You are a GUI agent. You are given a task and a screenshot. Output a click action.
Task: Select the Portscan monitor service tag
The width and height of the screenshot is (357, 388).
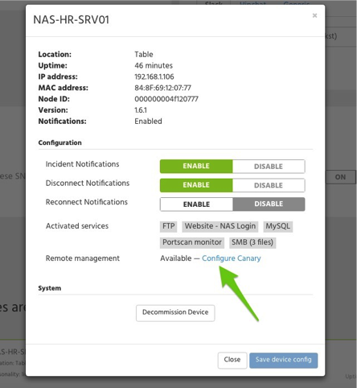[x=192, y=242]
